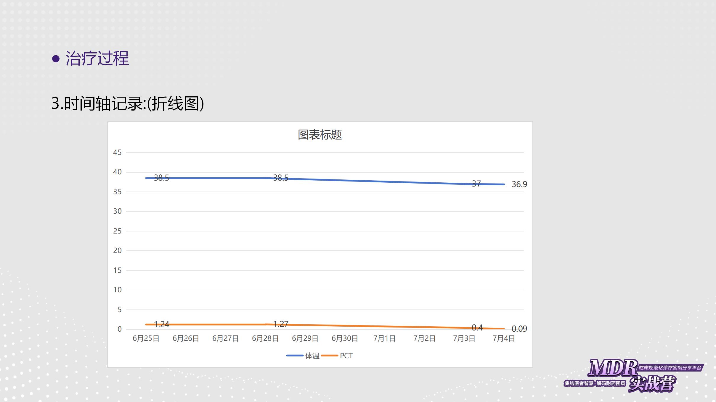Viewport: 716px width, 402px height.
Task: Click the 7月4日 axis label
Action: (504, 338)
